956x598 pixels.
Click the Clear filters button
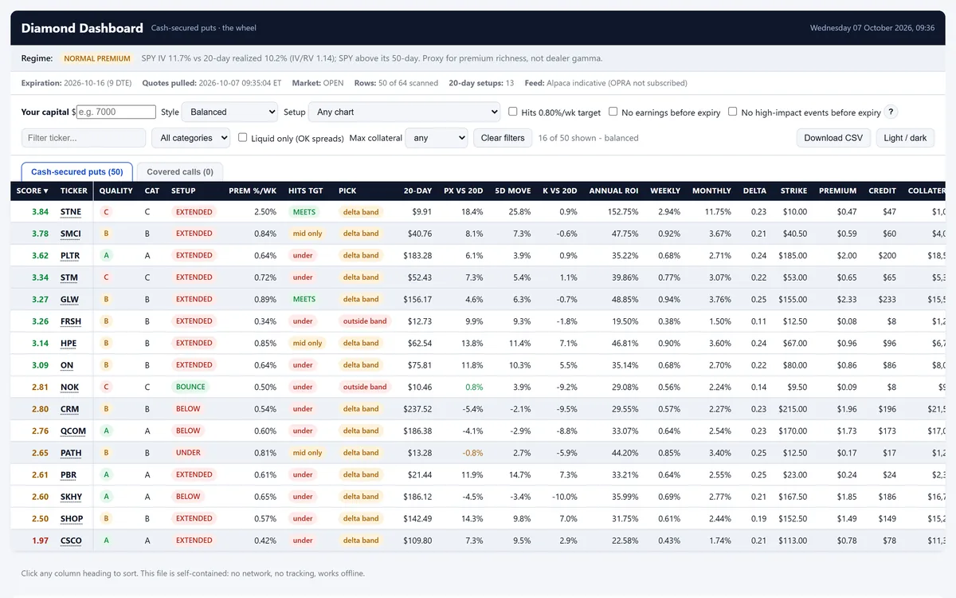[503, 138]
